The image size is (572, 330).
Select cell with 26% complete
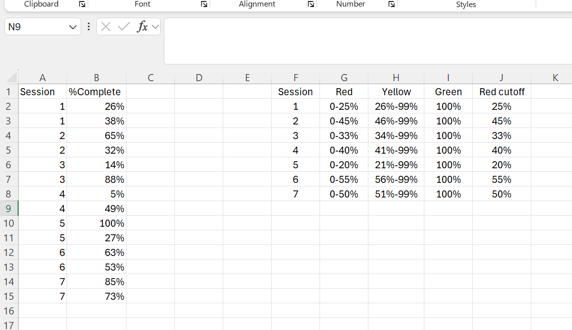(96, 106)
